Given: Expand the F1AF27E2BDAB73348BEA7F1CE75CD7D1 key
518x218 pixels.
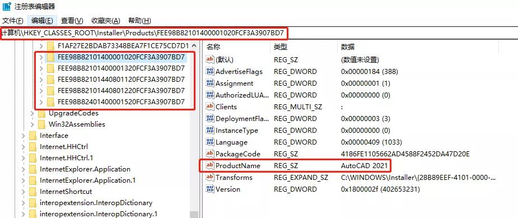Looking at the screenshot, I should tap(41, 45).
